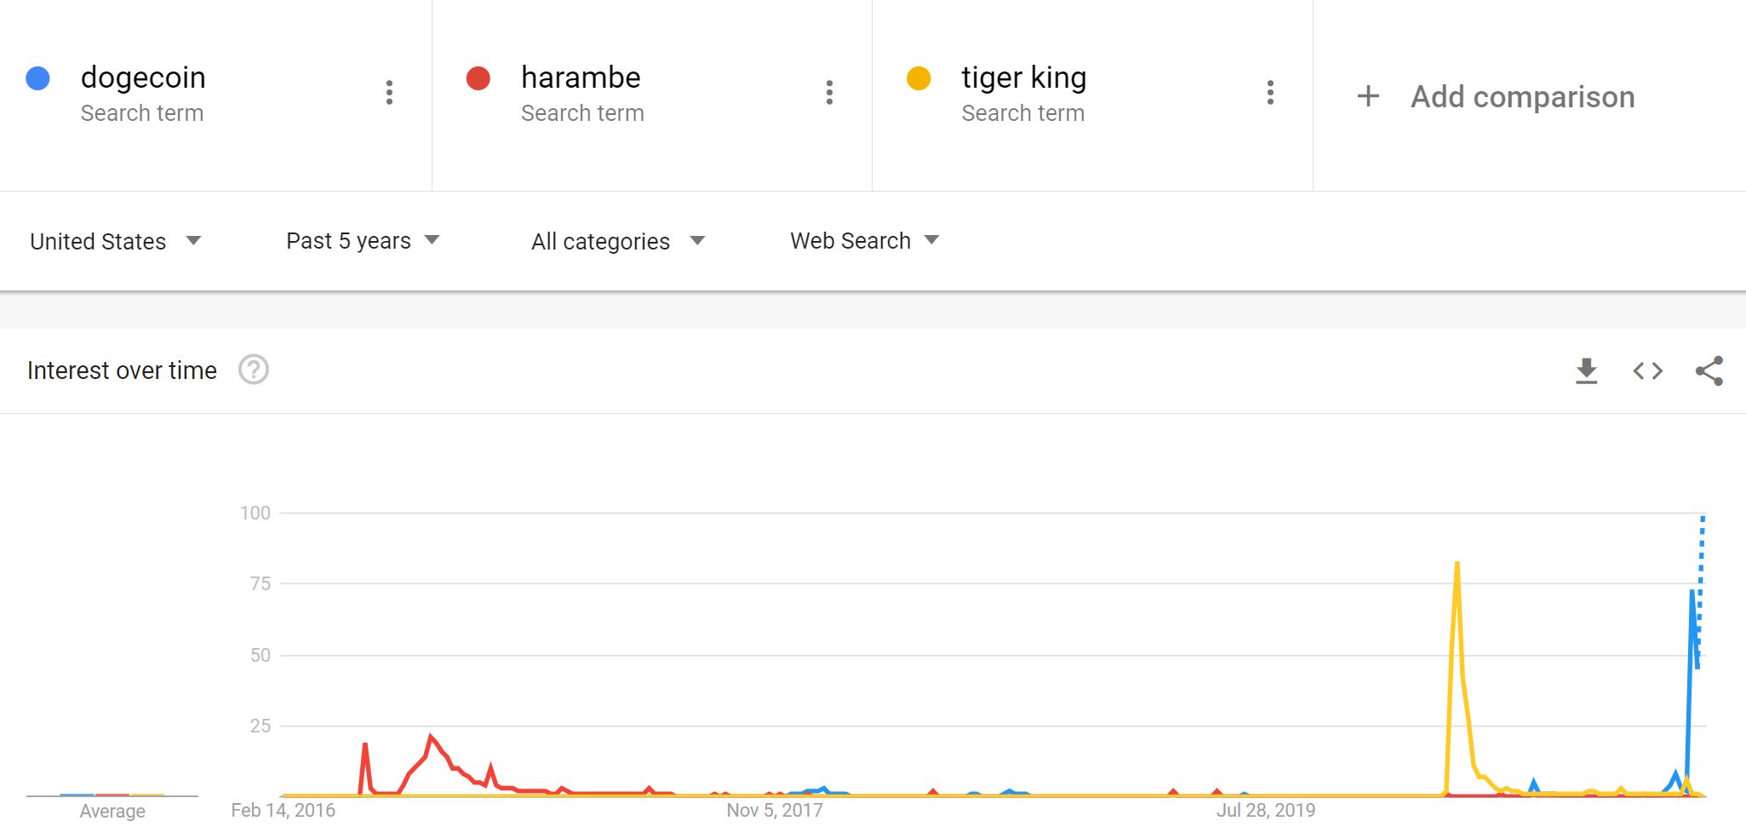Click the yellow tiger king peak
Image resolution: width=1746 pixels, height=838 pixels.
[1457, 565]
